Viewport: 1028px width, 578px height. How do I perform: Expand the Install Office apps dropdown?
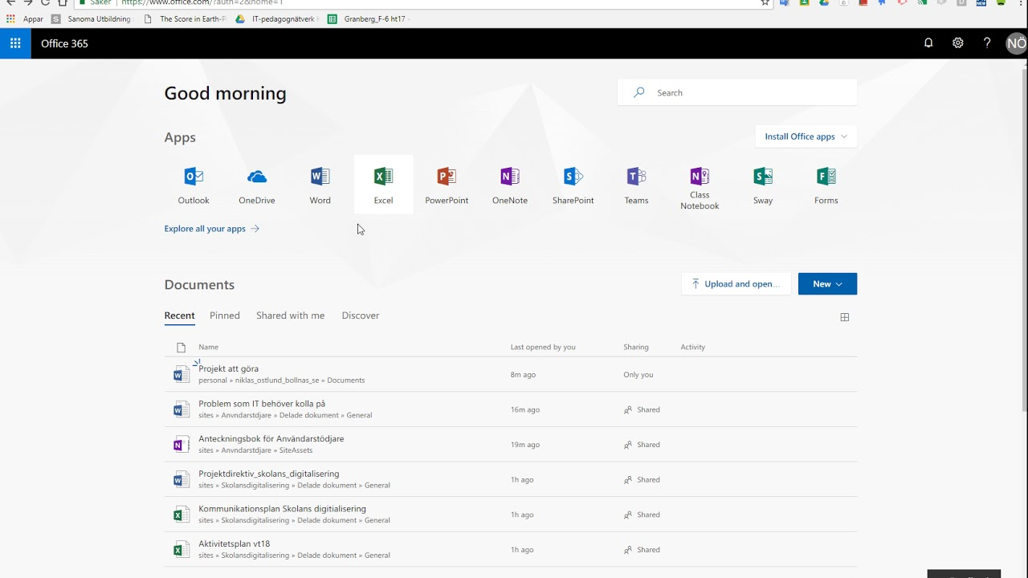(806, 136)
